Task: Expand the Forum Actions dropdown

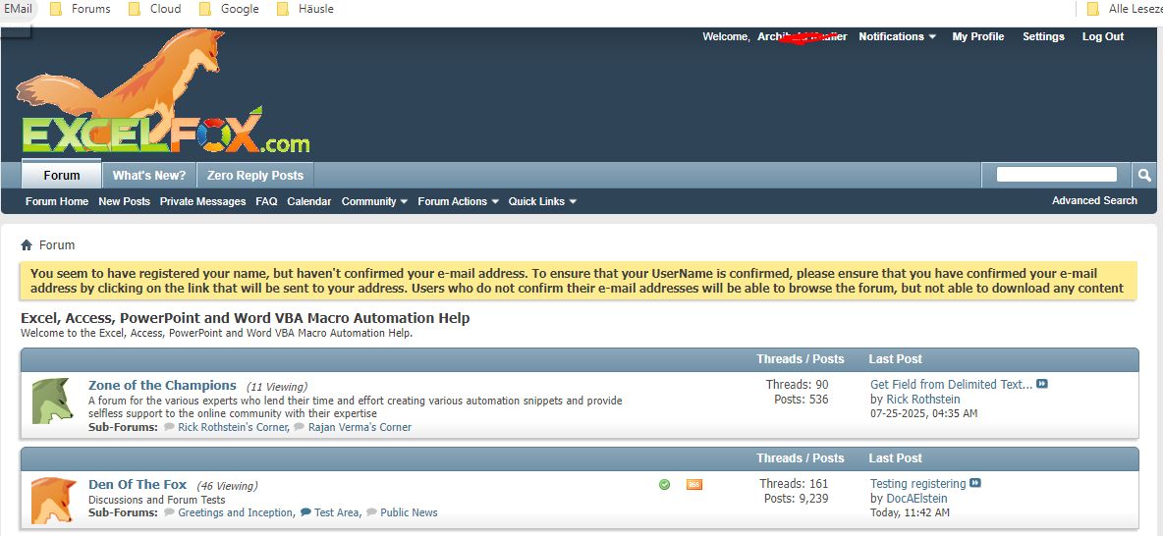Action: tap(458, 201)
